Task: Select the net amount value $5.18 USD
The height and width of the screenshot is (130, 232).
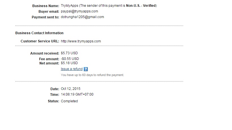Action: [69, 63]
